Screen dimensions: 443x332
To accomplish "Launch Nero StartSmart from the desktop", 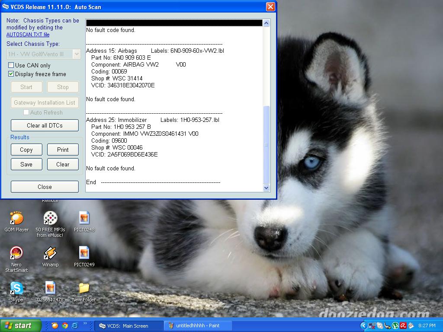I will [x=16, y=254].
